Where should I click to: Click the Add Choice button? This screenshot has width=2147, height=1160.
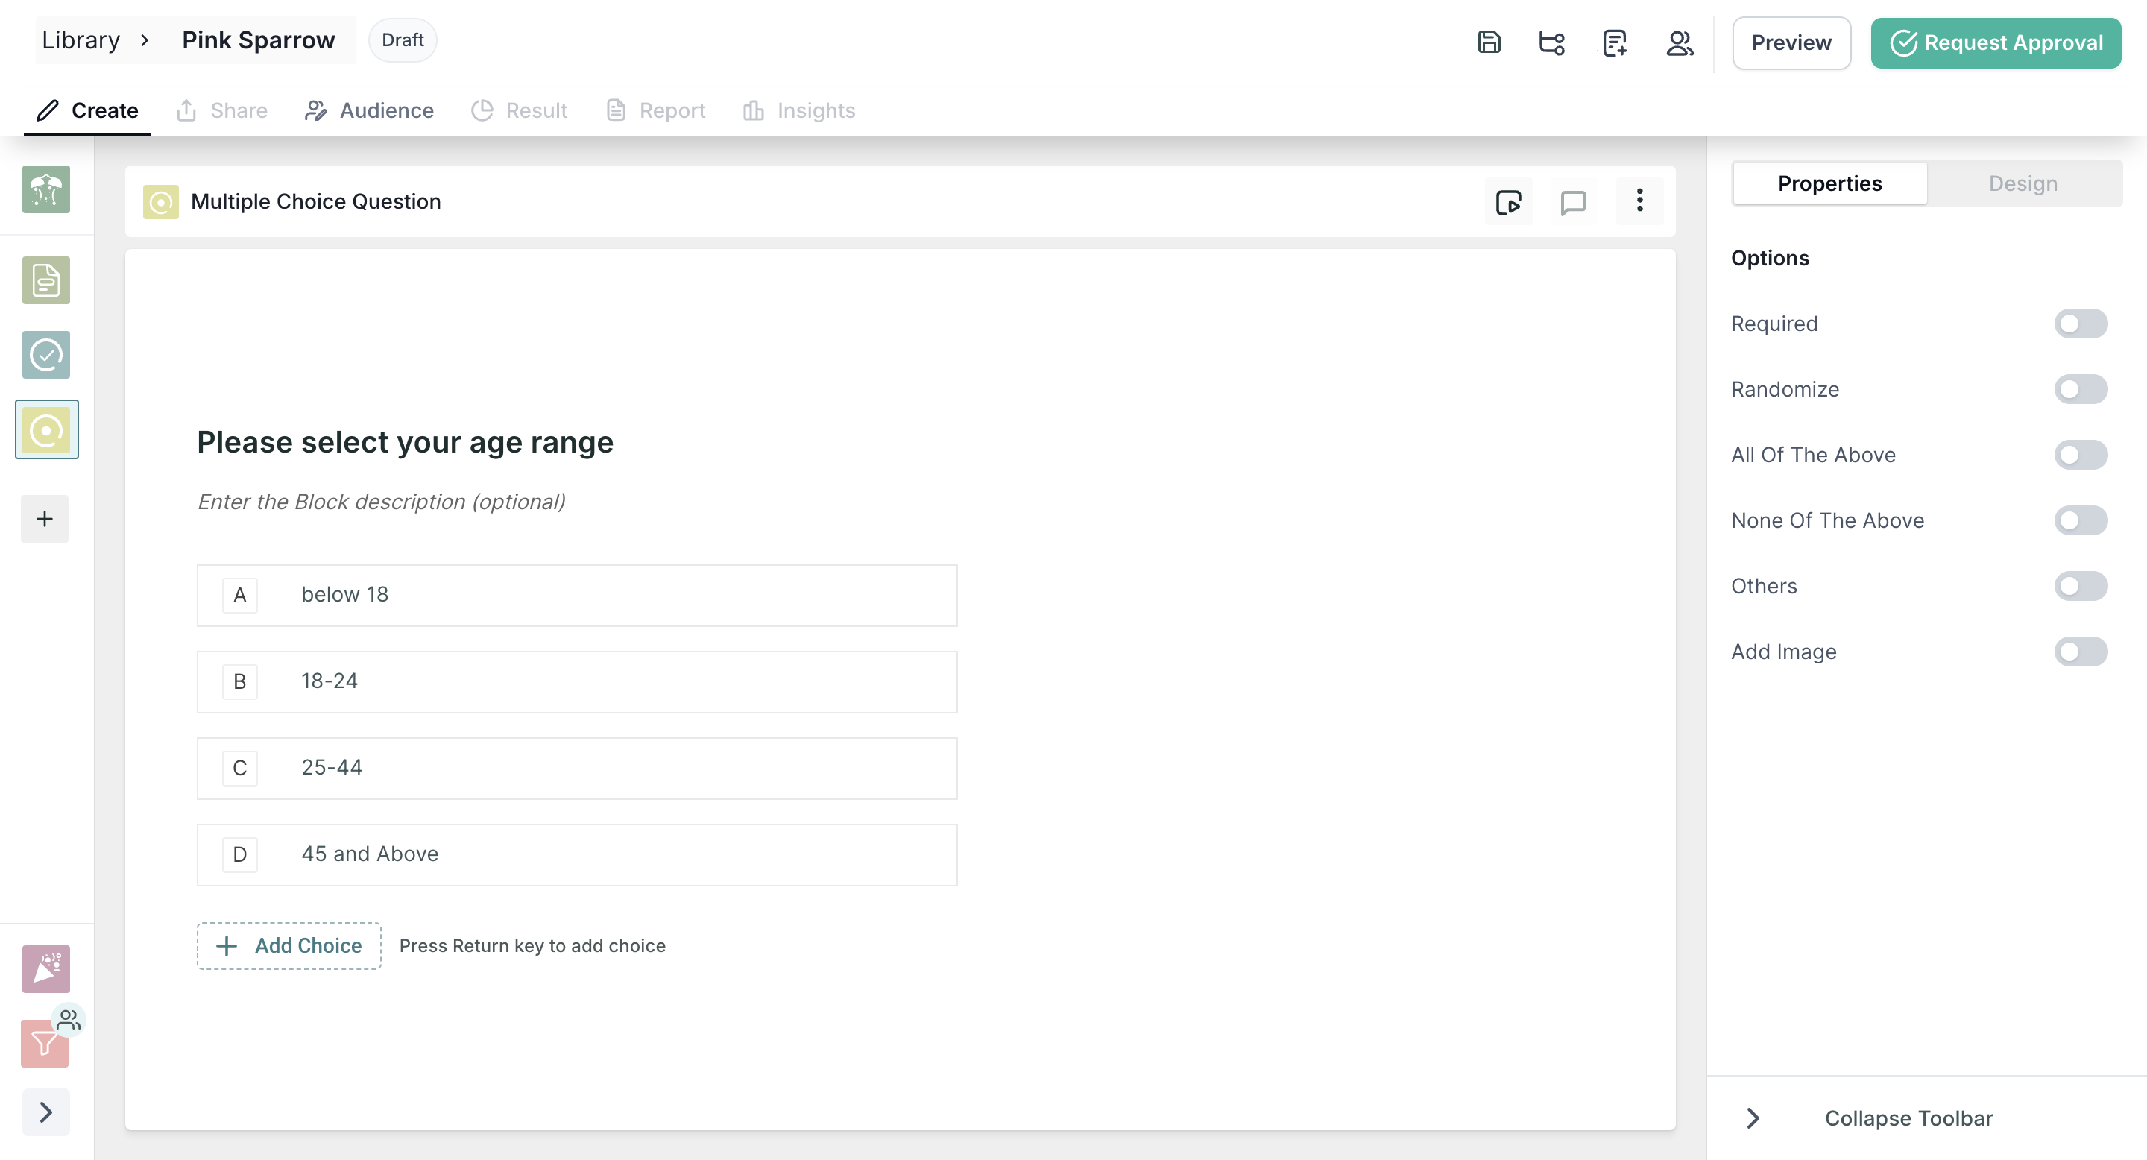(x=289, y=945)
